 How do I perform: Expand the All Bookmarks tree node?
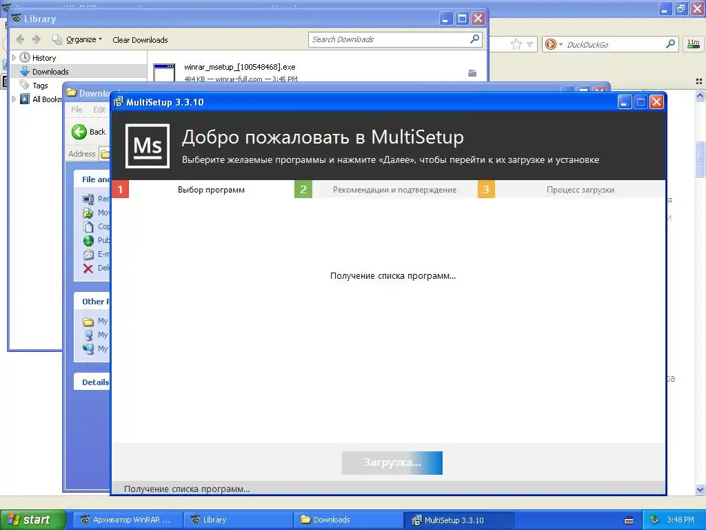(14, 99)
